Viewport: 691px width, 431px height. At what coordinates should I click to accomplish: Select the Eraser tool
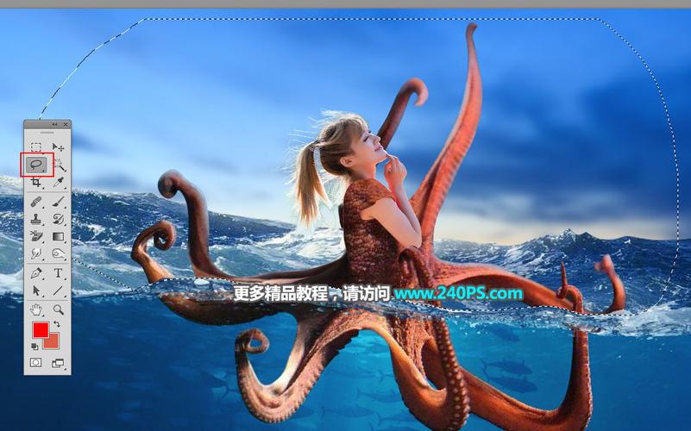(x=36, y=236)
